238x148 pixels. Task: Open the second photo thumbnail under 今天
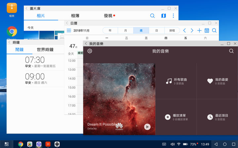pos(47,35)
